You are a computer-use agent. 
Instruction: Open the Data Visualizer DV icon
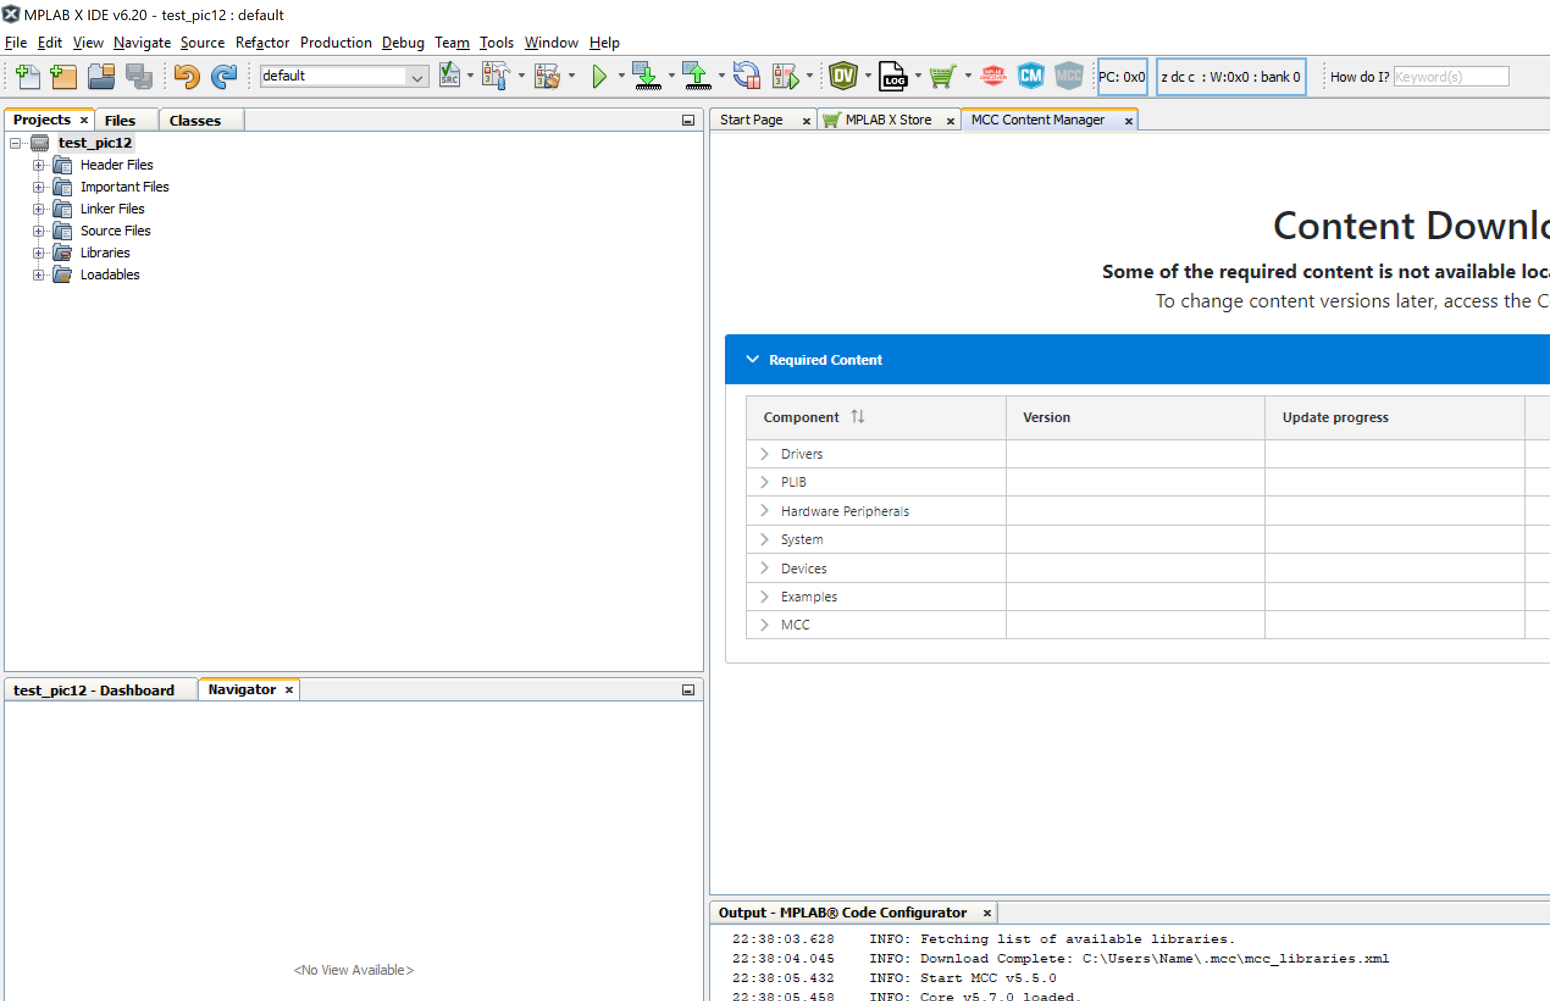[843, 76]
